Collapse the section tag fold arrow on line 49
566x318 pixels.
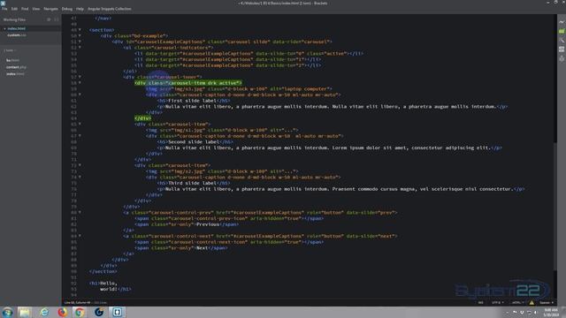pyautogui.click(x=80, y=30)
